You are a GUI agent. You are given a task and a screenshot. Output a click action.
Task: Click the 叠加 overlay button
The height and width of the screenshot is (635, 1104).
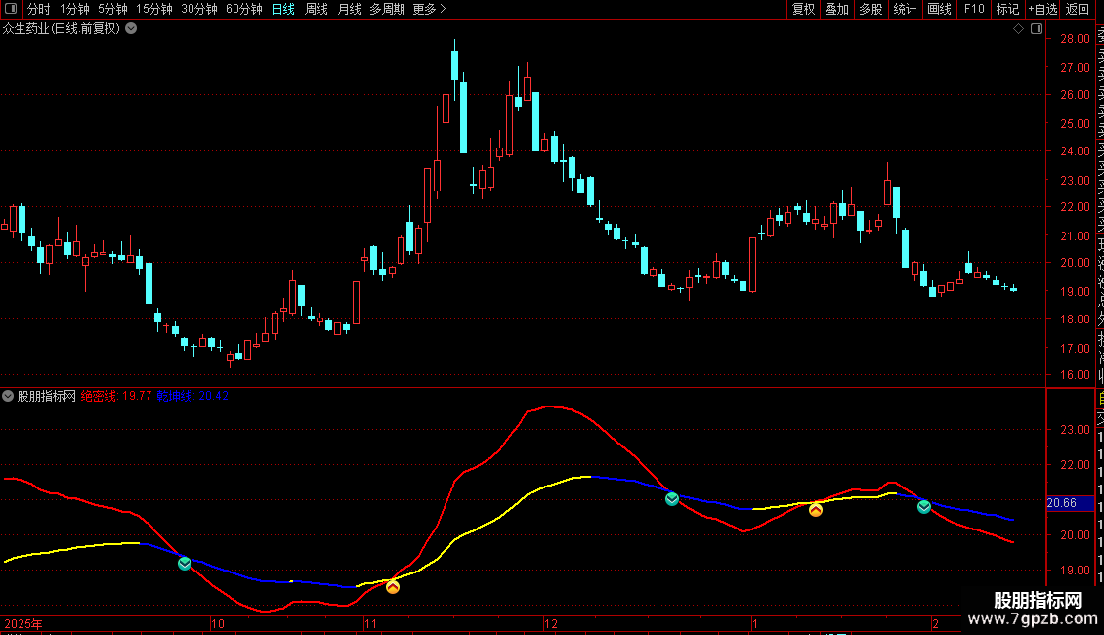pyautogui.click(x=837, y=9)
